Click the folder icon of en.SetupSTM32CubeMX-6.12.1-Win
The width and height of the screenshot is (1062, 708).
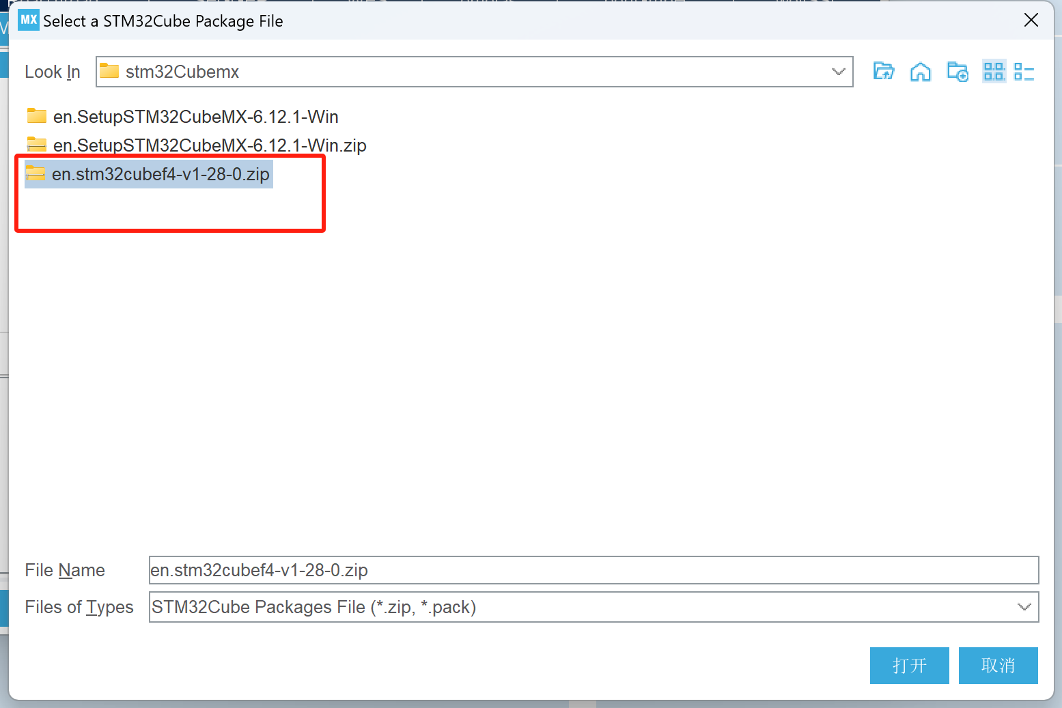tap(37, 115)
